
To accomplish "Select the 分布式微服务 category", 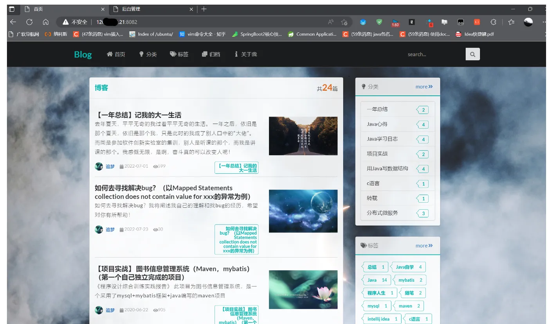I will 398,213.
